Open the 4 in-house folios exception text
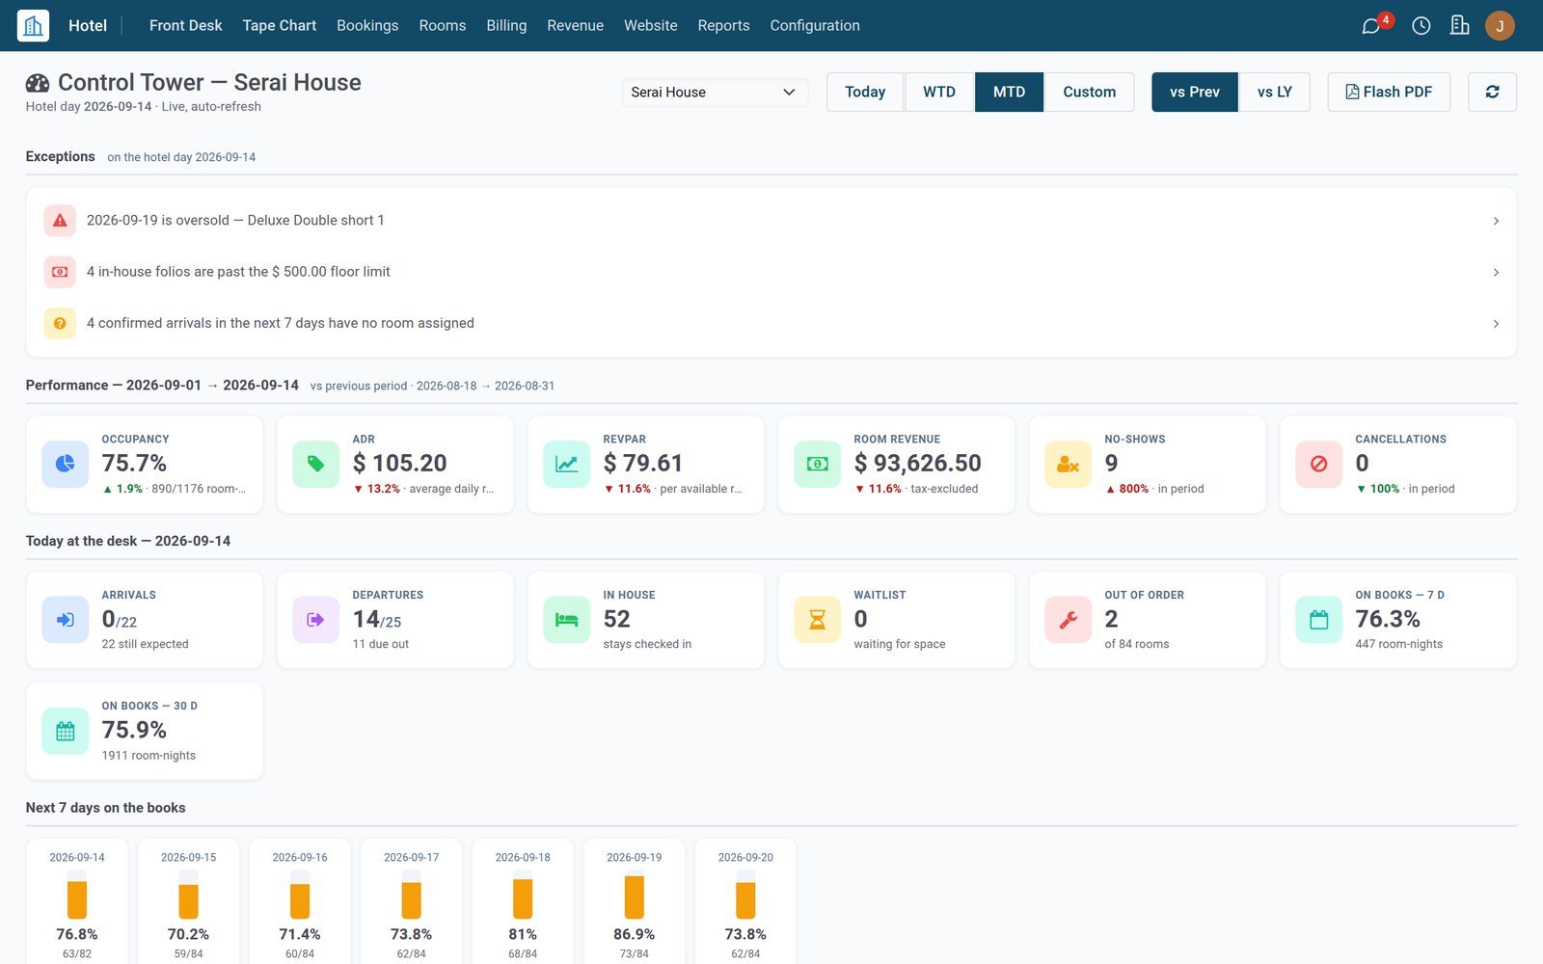 coord(238,272)
